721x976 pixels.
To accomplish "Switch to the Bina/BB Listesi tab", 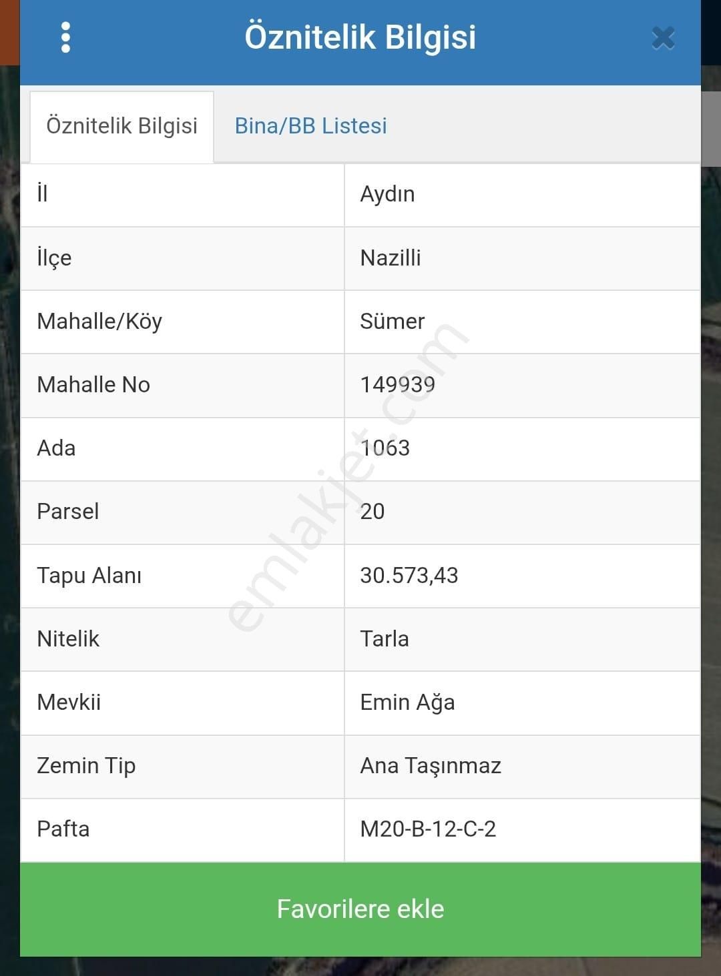I will pos(310,125).
